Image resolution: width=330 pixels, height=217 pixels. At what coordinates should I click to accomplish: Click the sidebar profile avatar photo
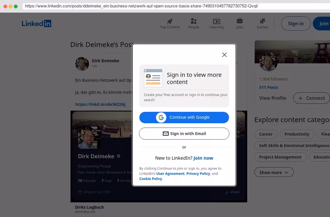[269, 62]
